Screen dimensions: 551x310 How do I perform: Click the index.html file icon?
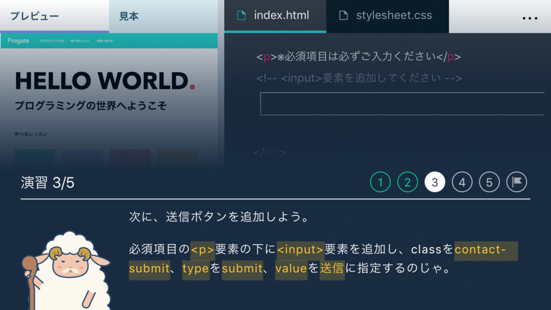(242, 16)
